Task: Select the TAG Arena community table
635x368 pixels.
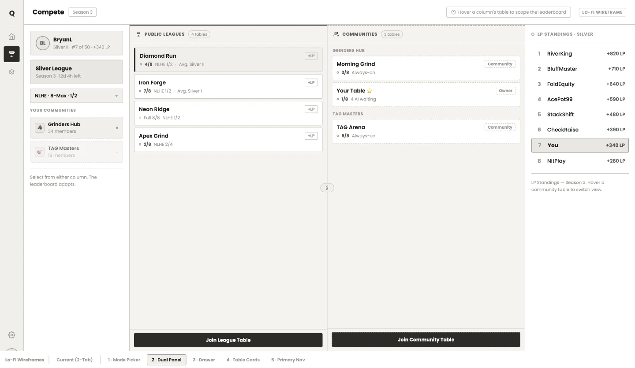Action: point(426,131)
